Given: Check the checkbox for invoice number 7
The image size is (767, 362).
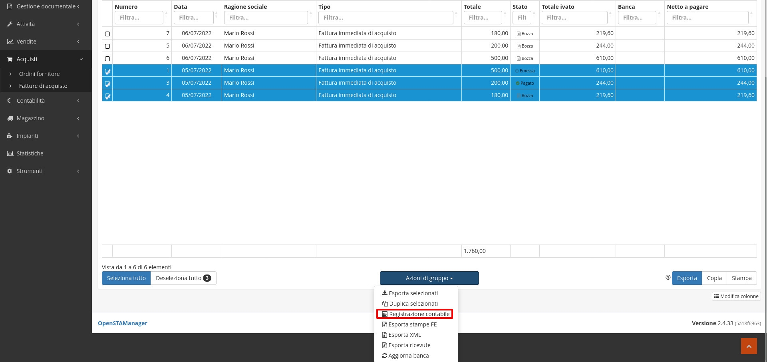Looking at the screenshot, I should tap(107, 34).
